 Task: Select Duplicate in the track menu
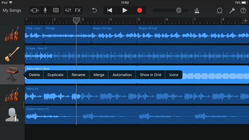(x=55, y=75)
